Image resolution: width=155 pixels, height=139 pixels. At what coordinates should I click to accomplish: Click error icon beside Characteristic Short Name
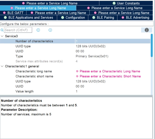[77, 76]
